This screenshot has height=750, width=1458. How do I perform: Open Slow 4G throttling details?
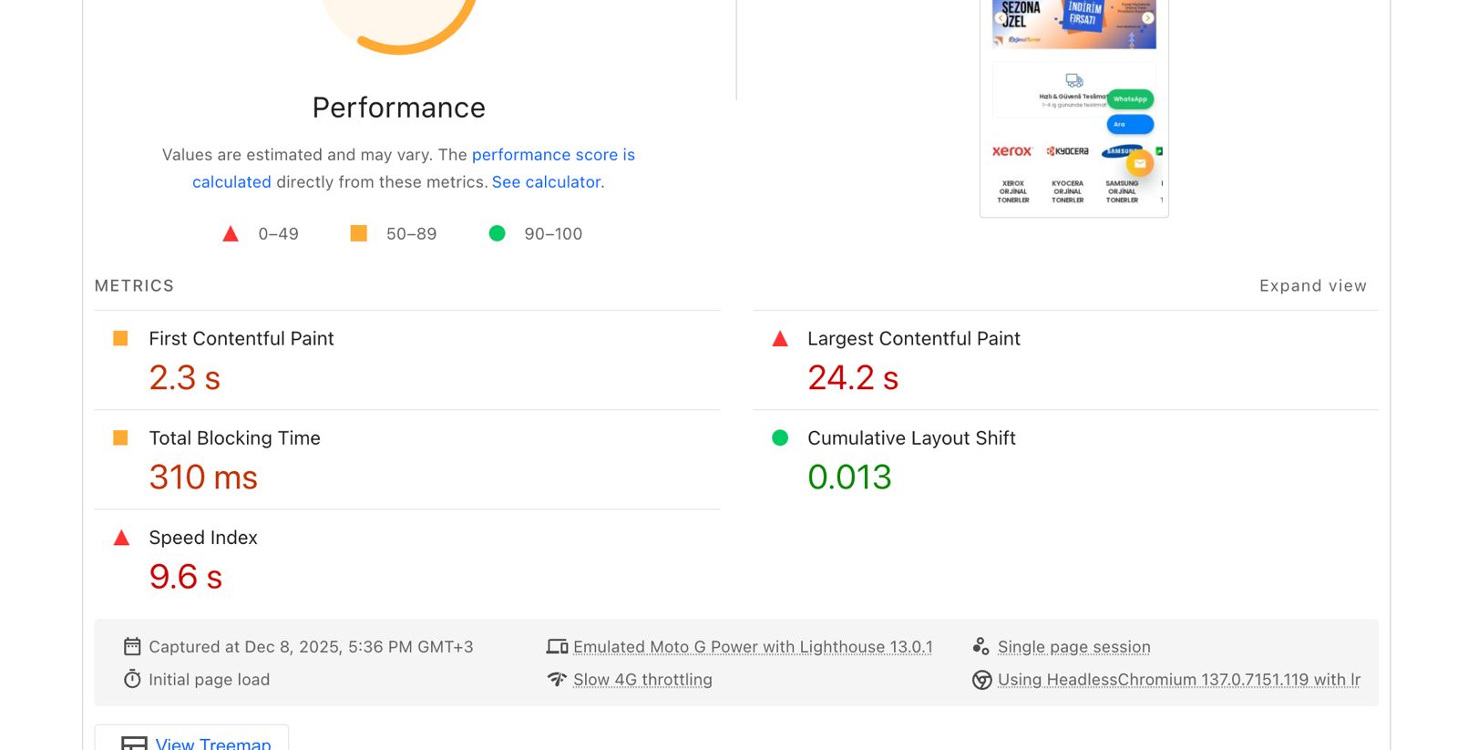pyautogui.click(x=642, y=680)
